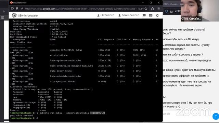Image resolution: width=219 pixels, height=123 pixels.
Task: Click 'coredns-787d4945fb-6xkwr' pod name
Action: (x=66, y=50)
